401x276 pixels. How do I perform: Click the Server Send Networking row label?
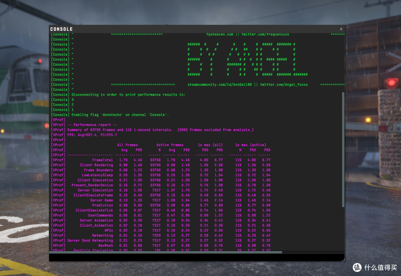pos(90,240)
